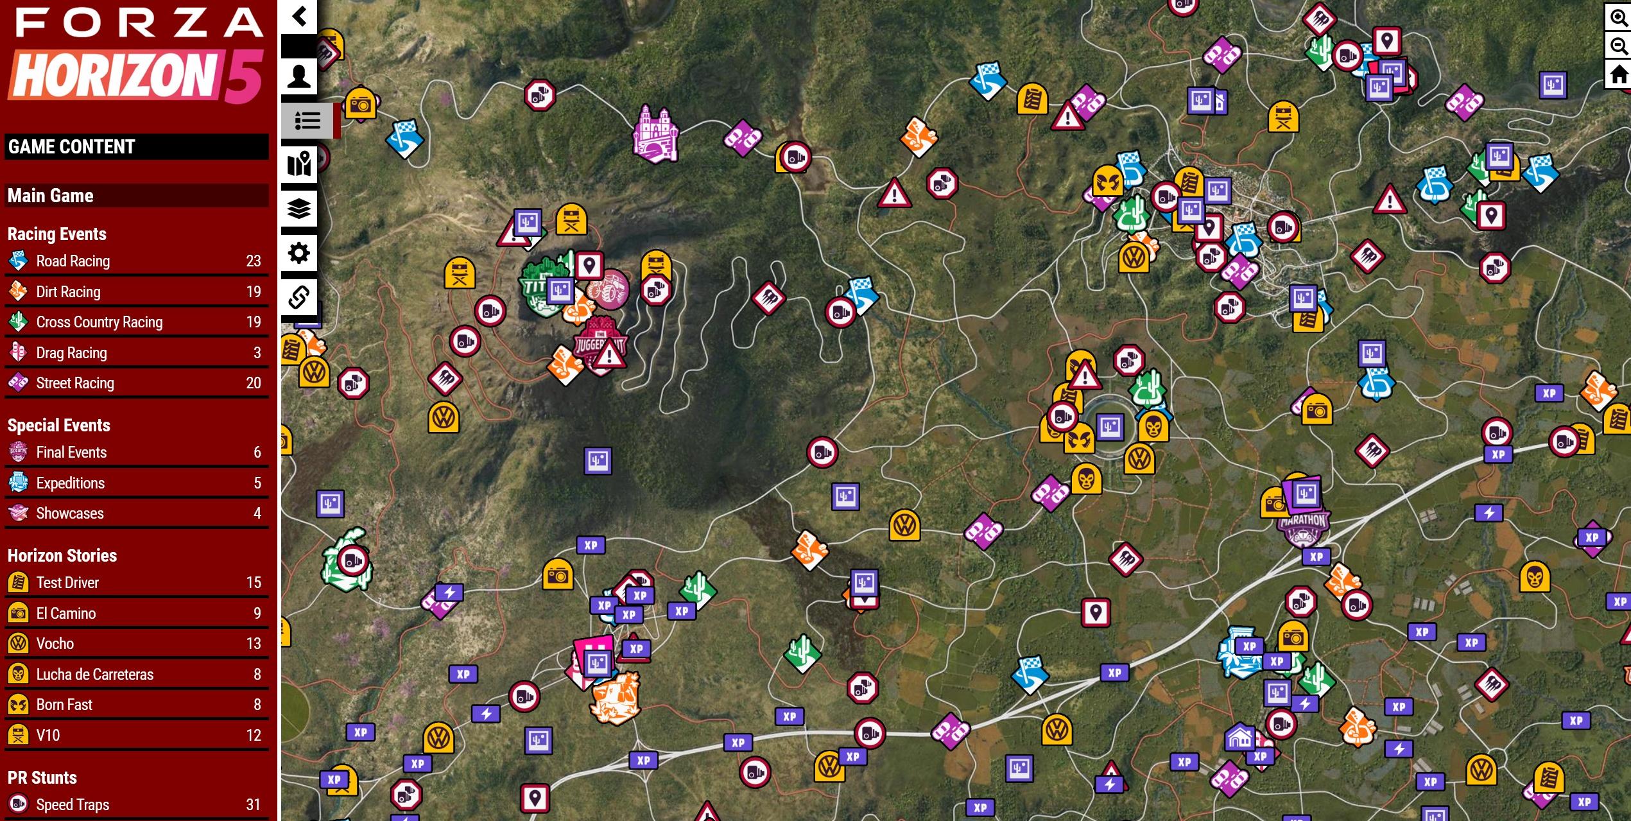Open the settings gear tab
Screen dimensions: 1631x821
(299, 253)
